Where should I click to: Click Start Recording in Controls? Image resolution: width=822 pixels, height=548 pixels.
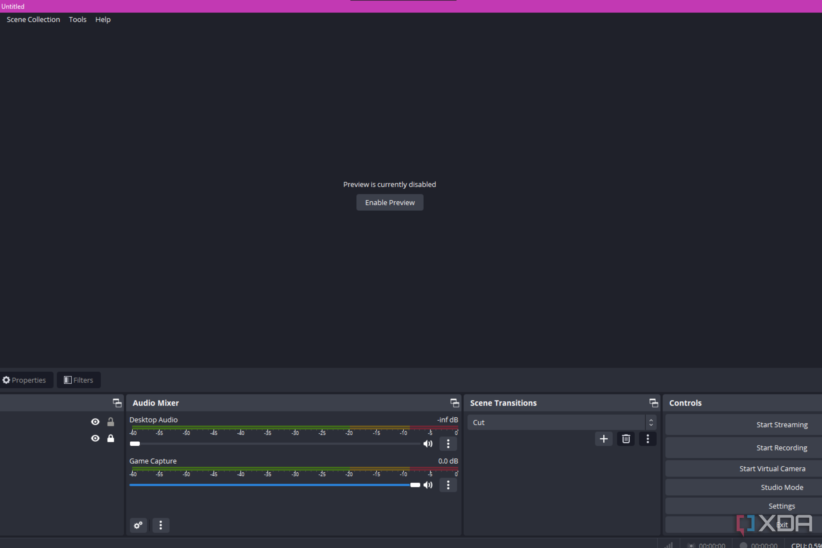[781, 448]
